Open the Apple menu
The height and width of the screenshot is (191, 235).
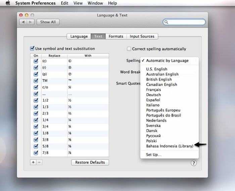tap(8, 3)
